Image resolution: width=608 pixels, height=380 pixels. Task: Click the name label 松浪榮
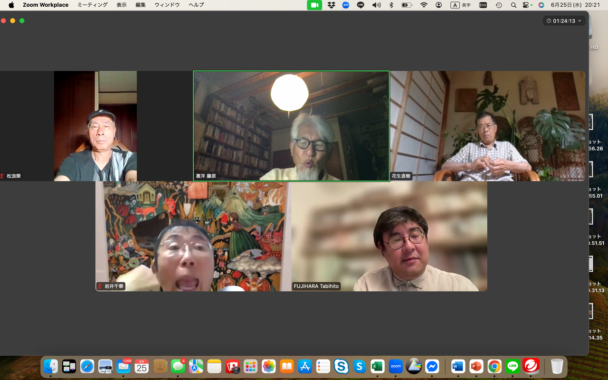[13, 176]
